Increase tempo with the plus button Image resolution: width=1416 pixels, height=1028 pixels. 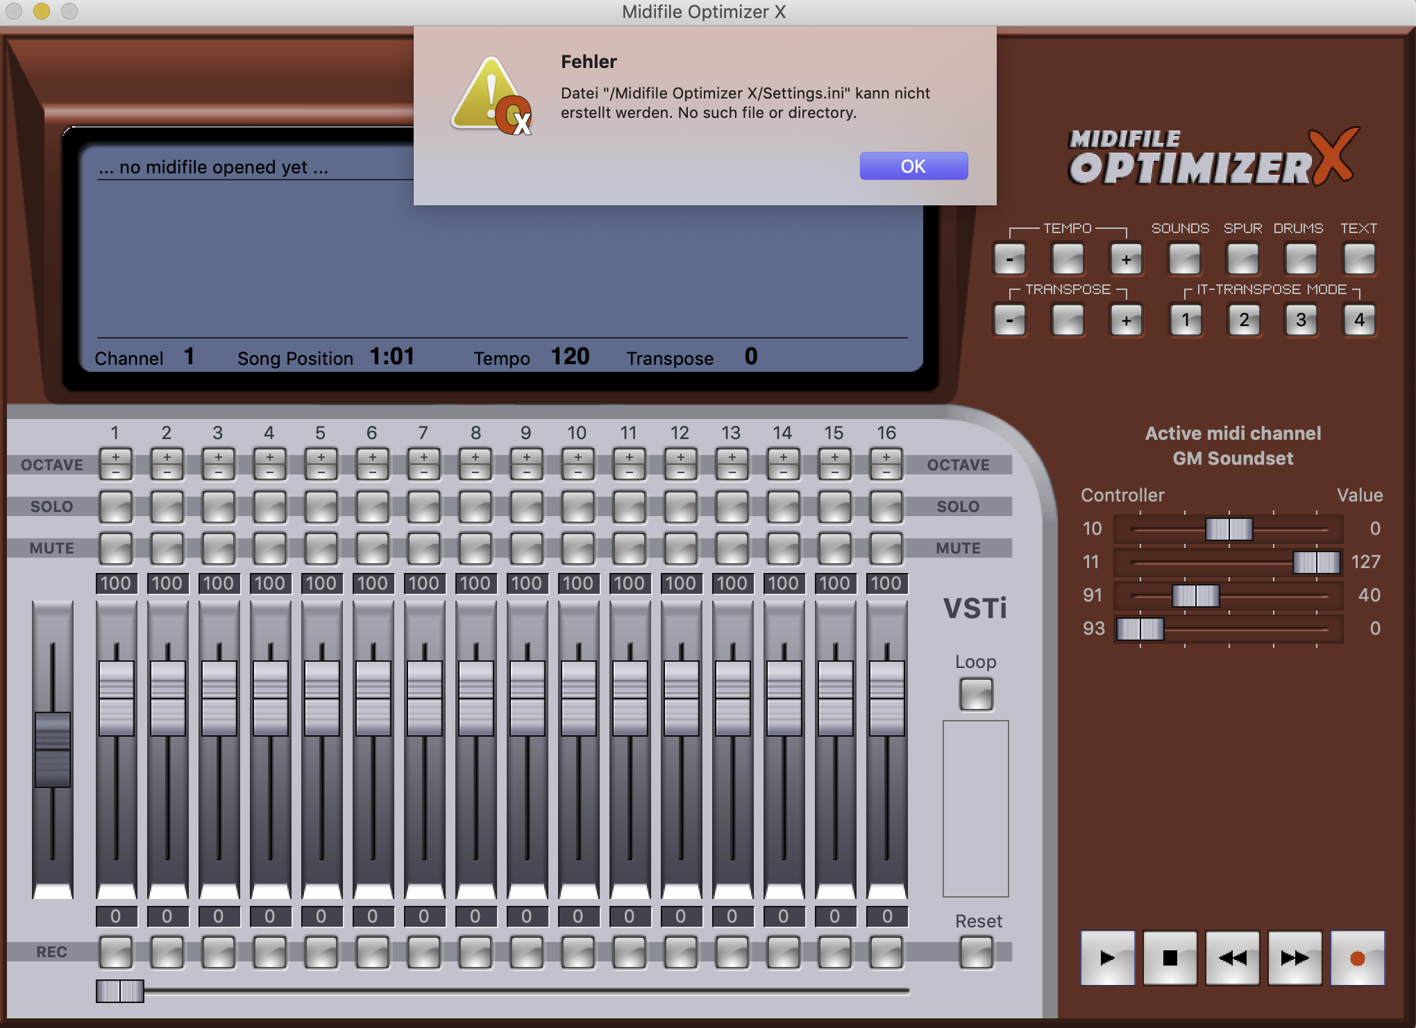click(x=1126, y=260)
